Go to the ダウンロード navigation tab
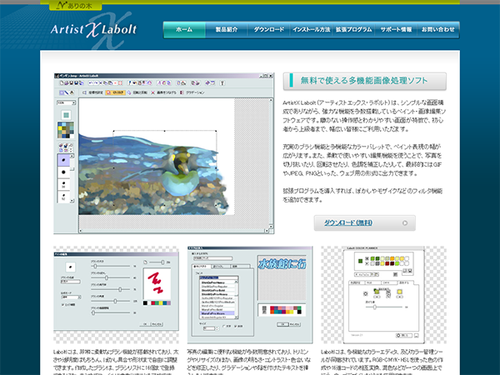This screenshot has width=500, height=375. (x=269, y=30)
